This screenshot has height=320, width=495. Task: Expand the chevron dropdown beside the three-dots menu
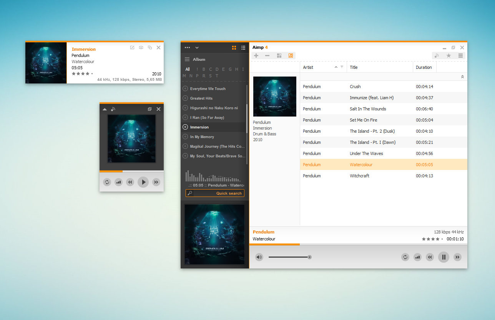197,48
